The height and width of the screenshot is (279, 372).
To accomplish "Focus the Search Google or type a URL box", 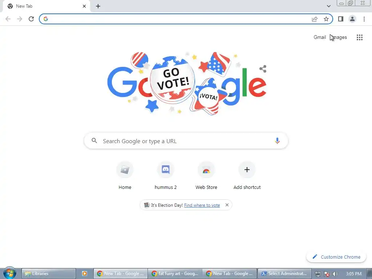I will point(186,141).
